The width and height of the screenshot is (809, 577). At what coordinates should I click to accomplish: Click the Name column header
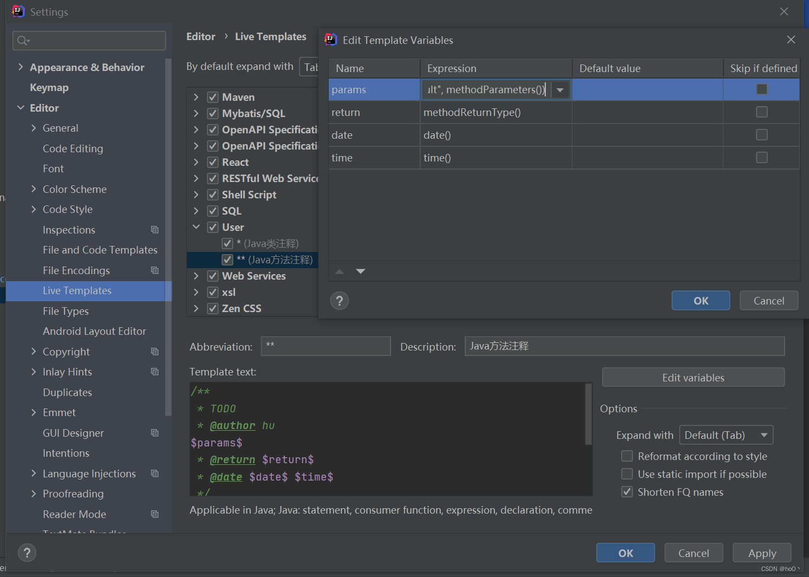374,68
